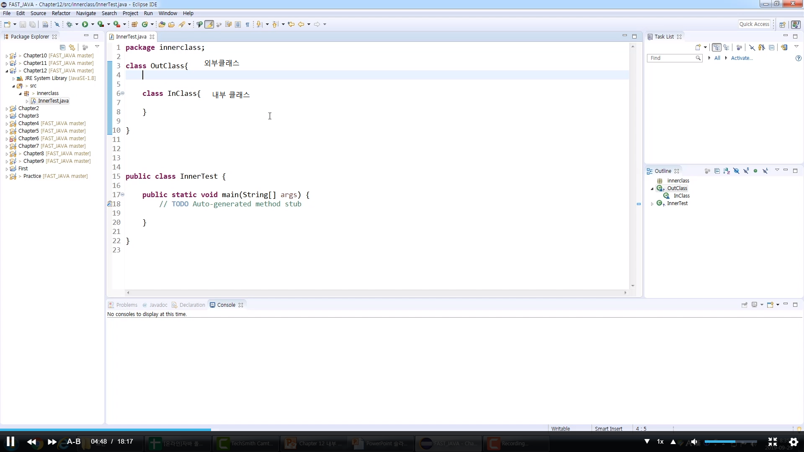Click the Open Type folder icon
The height and width of the screenshot is (452, 804).
(x=162, y=24)
